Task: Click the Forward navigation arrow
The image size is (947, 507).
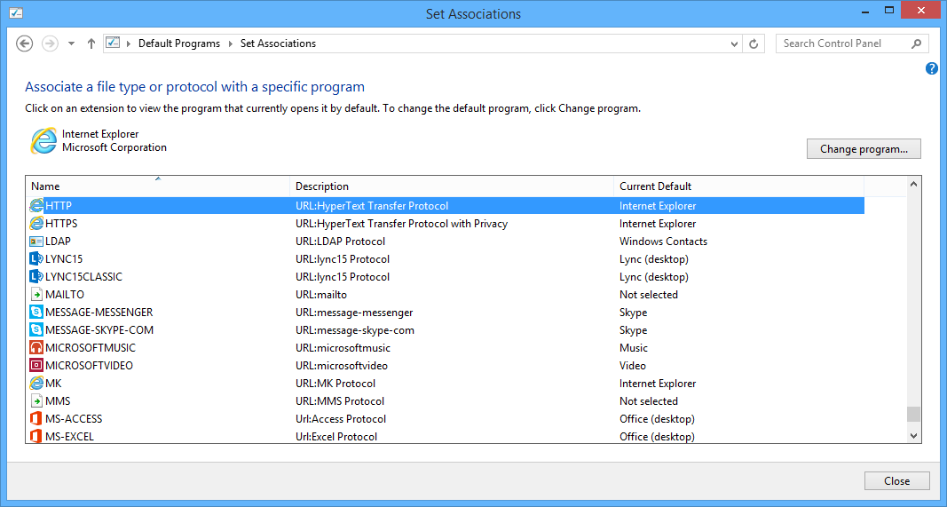Action: [50, 44]
